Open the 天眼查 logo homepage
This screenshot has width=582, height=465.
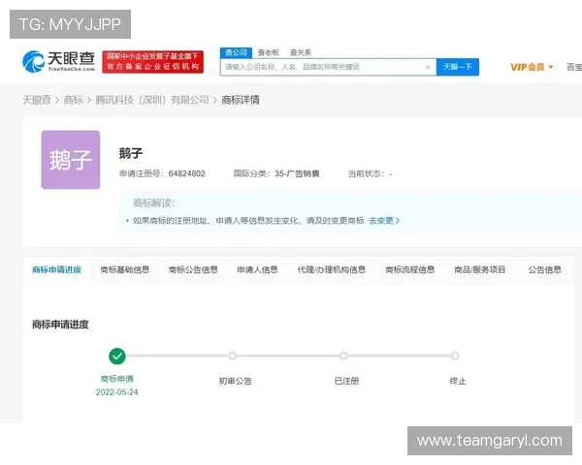click(x=58, y=62)
